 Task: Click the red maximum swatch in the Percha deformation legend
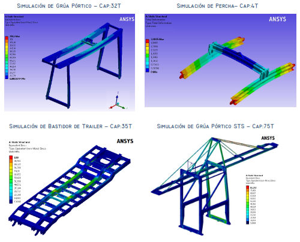click(x=148, y=41)
